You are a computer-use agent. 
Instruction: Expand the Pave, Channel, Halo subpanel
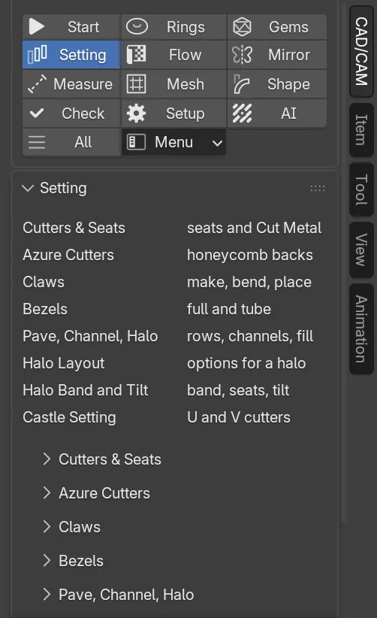pos(118,595)
